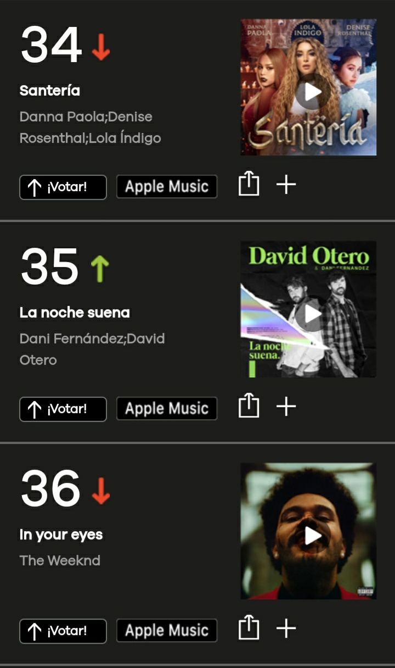Vote for In your eyes

click(63, 631)
